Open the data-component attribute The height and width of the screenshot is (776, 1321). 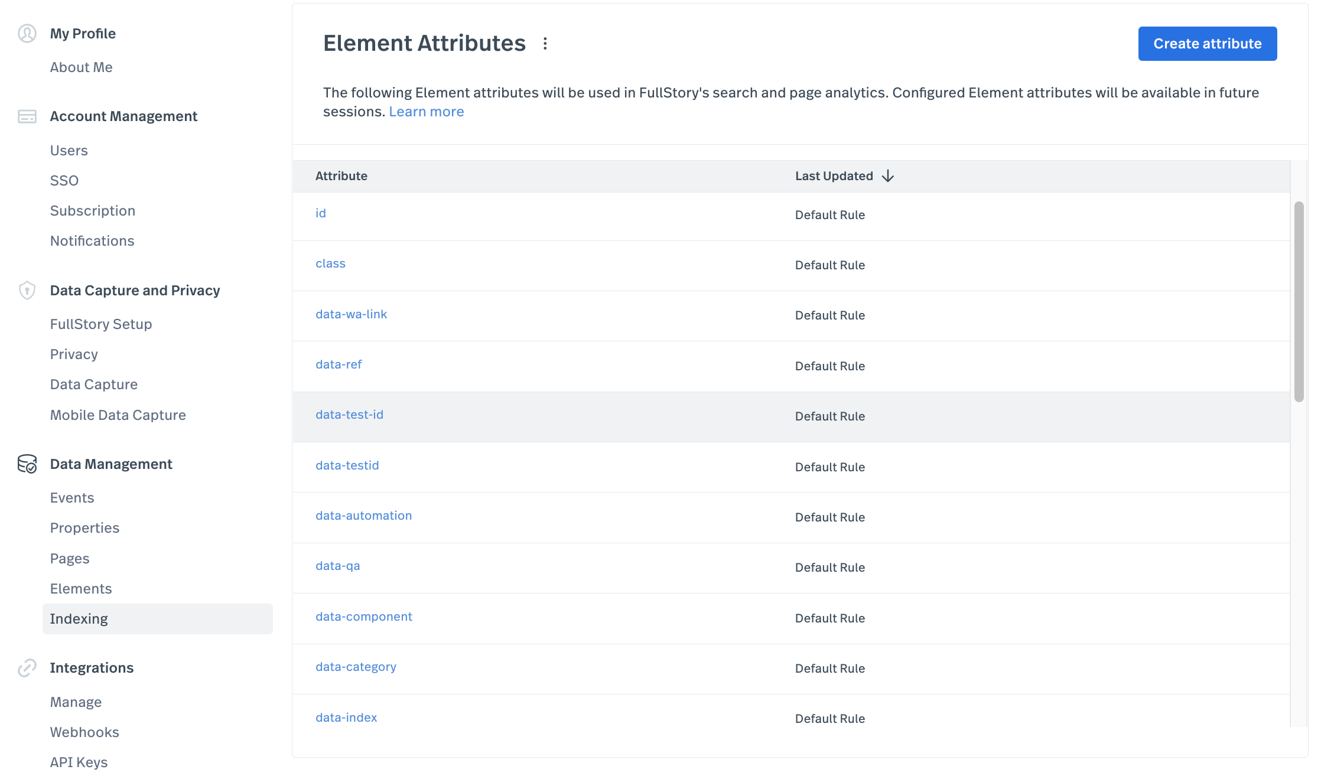[364, 617]
